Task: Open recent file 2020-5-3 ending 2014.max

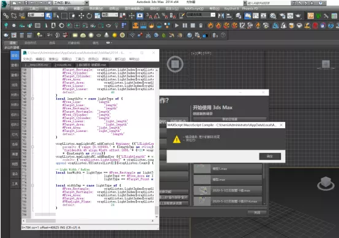Action: point(228,201)
